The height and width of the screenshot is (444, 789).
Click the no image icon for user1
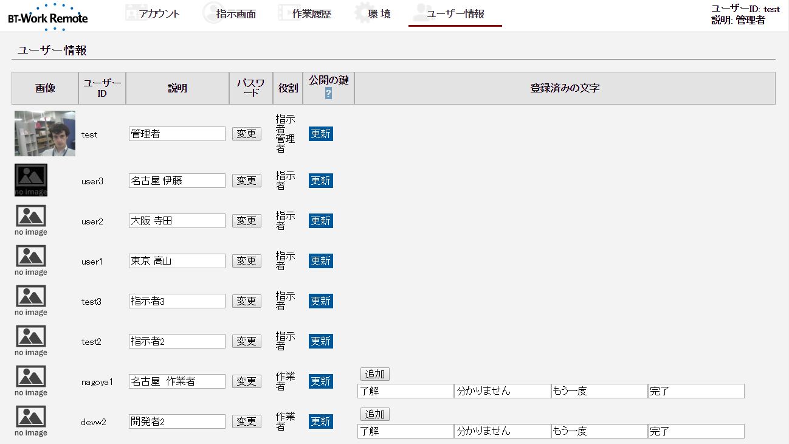31,260
